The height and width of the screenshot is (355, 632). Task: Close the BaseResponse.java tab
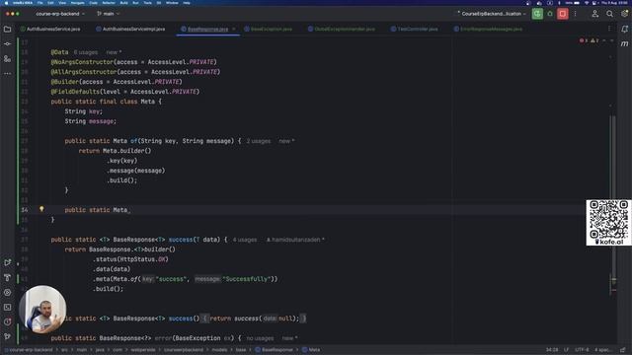(234, 29)
